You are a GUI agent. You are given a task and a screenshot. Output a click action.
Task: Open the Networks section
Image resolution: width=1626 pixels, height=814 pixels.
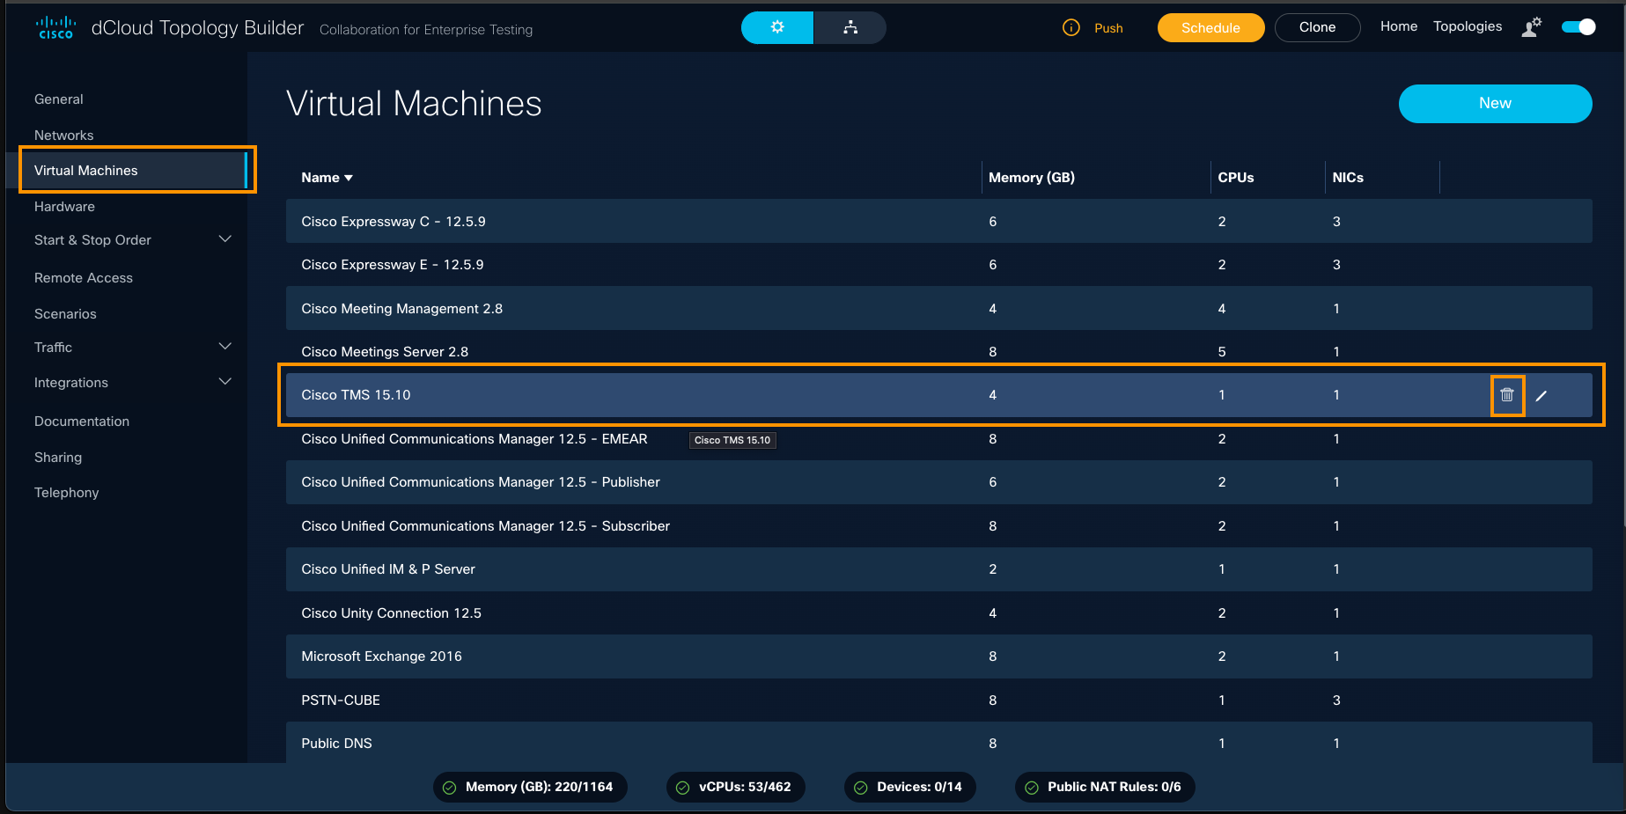(x=64, y=136)
